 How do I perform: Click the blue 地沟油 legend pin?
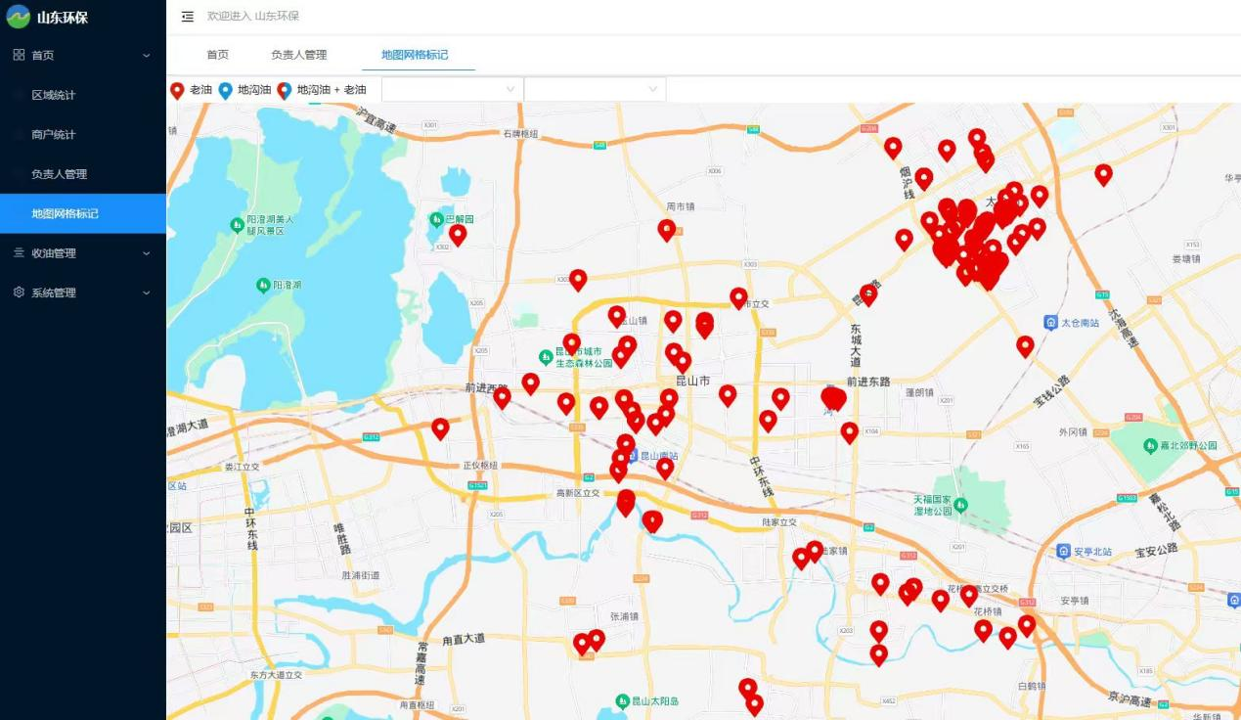tap(225, 91)
